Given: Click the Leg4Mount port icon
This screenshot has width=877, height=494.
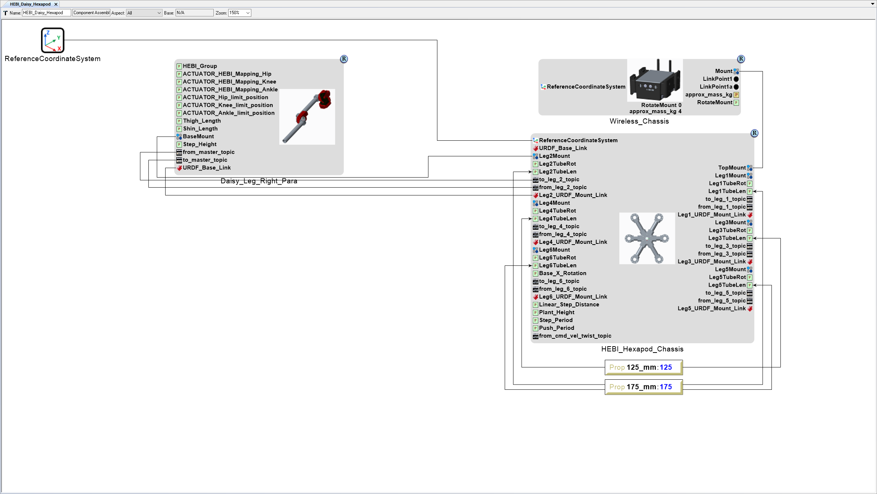Looking at the screenshot, I should coord(536,203).
